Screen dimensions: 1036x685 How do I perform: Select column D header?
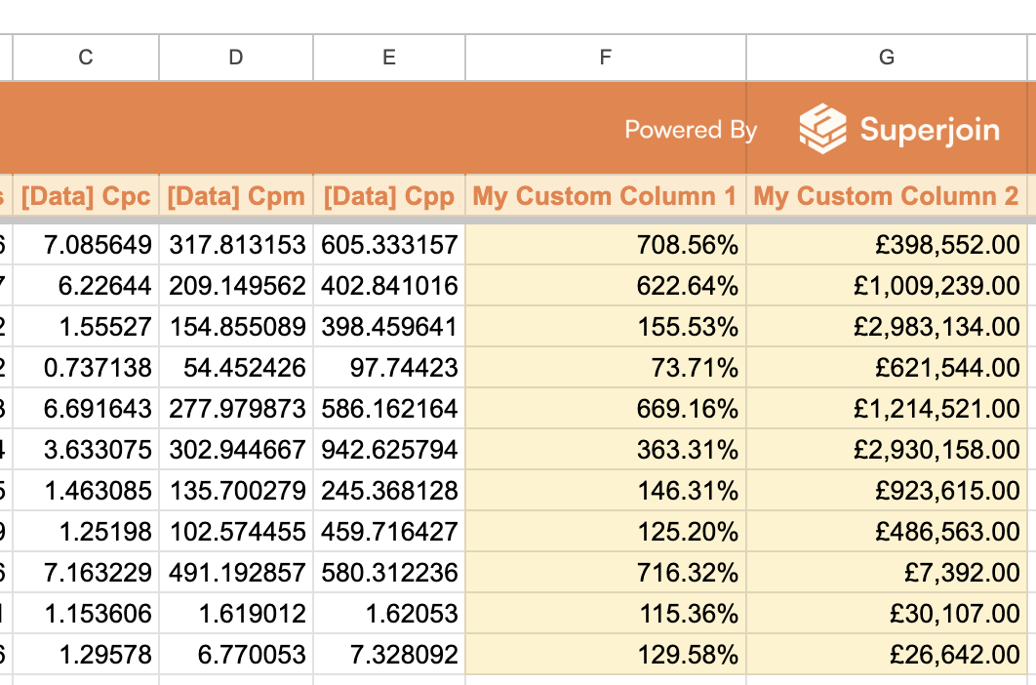click(236, 58)
